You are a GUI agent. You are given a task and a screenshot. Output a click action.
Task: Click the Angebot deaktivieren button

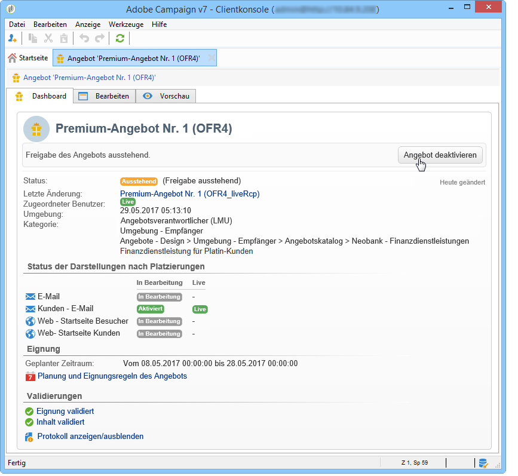[440, 155]
